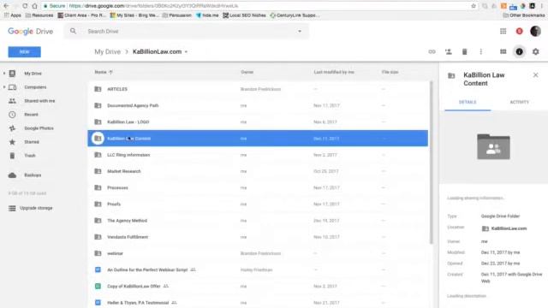Expand My Drive tree arrow
The width and height of the screenshot is (548, 308).
tap(4, 74)
